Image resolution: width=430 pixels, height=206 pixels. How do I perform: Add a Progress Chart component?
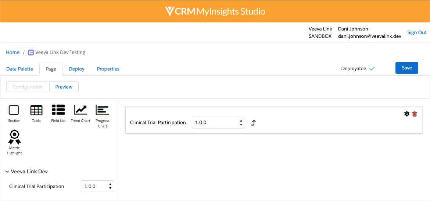(x=102, y=110)
